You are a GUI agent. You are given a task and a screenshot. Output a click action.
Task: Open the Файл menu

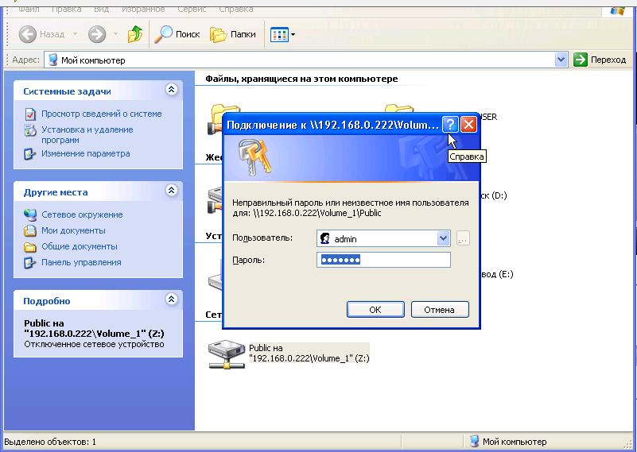coord(29,9)
